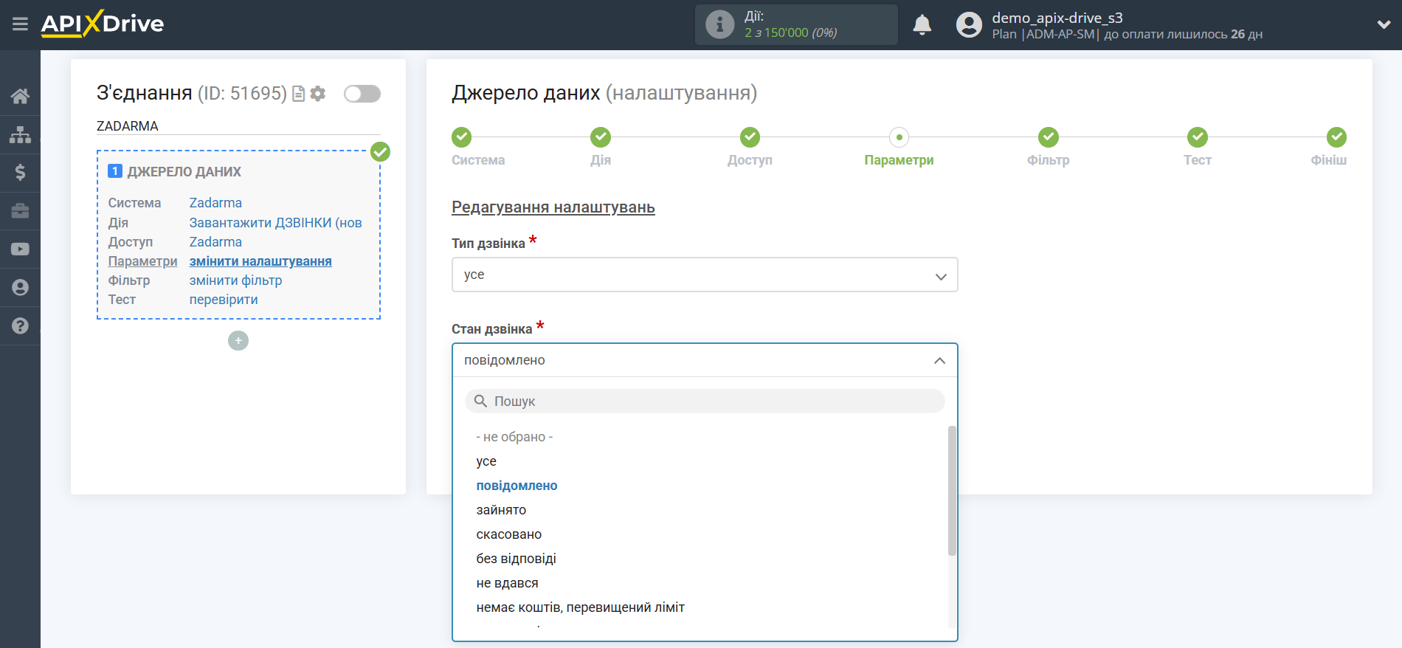Viewport: 1402px width, 648px height.
Task: Open the help question mark icon
Action: coord(20,326)
